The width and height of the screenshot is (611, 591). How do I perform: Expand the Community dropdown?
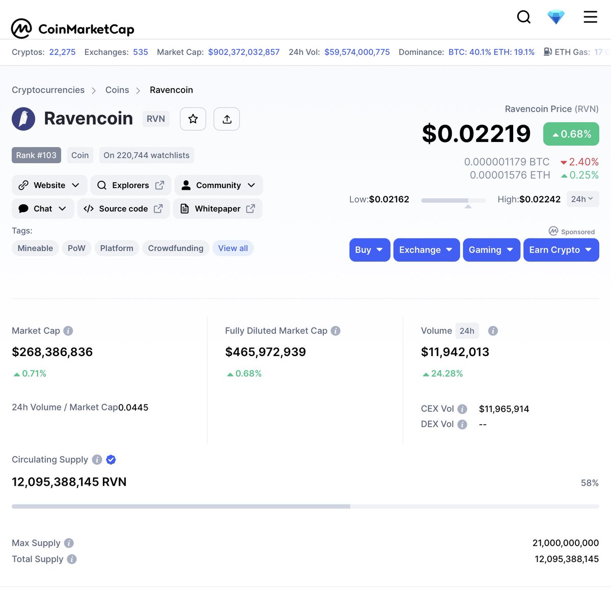click(x=218, y=185)
